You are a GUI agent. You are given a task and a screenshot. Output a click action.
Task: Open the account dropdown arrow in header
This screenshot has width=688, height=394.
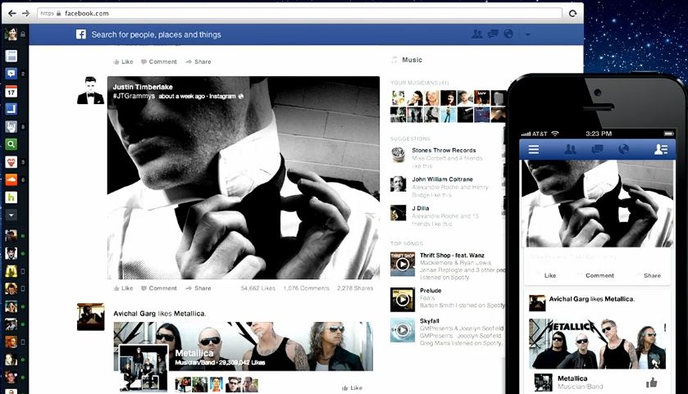tap(528, 34)
